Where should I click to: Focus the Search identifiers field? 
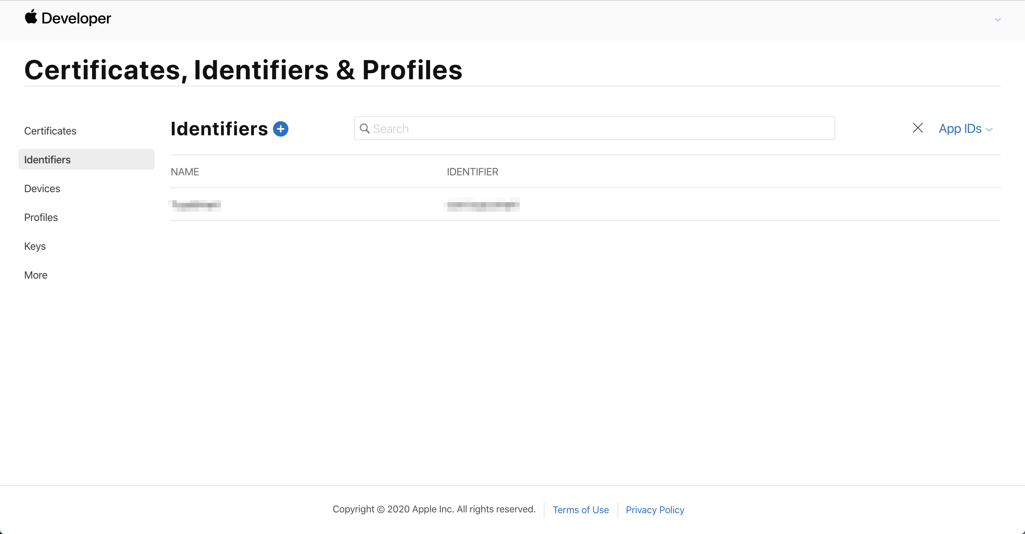point(594,128)
